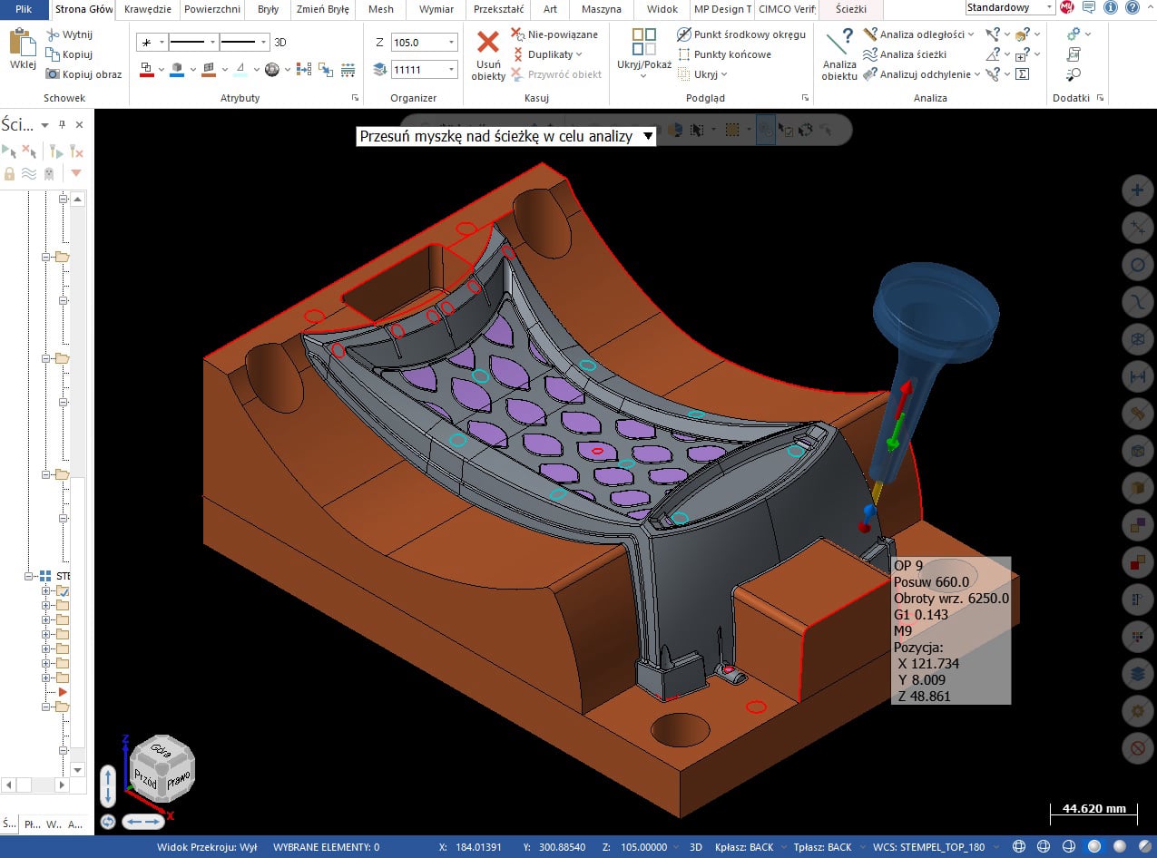Viewport: 1157px width, 858px height.
Task: Switch to the Krawędzie ribbon tab
Action: [x=148, y=9]
